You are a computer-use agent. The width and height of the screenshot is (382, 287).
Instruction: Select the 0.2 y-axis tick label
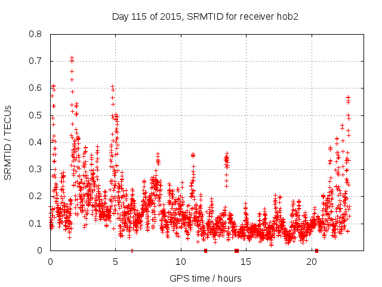[37, 196]
